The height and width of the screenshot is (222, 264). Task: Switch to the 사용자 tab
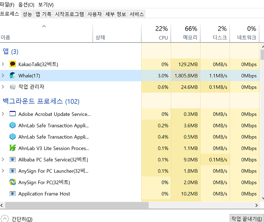95,14
